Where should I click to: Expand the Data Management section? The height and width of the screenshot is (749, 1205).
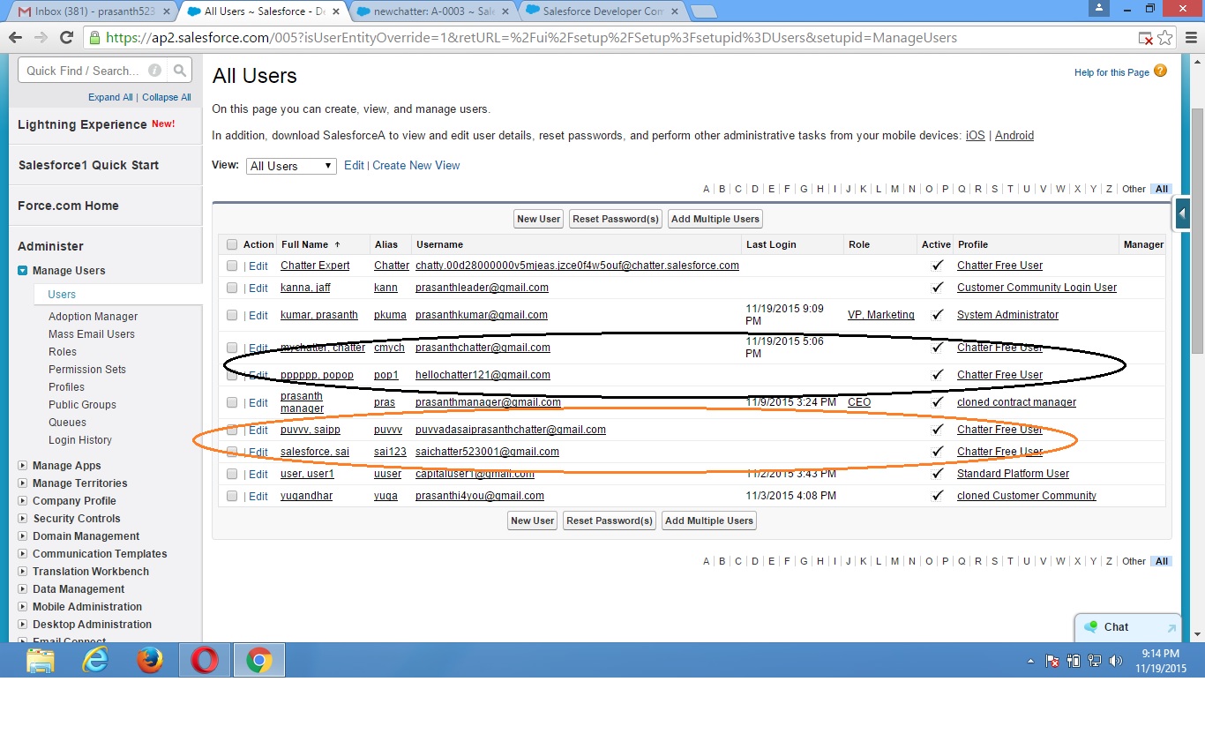click(x=23, y=589)
